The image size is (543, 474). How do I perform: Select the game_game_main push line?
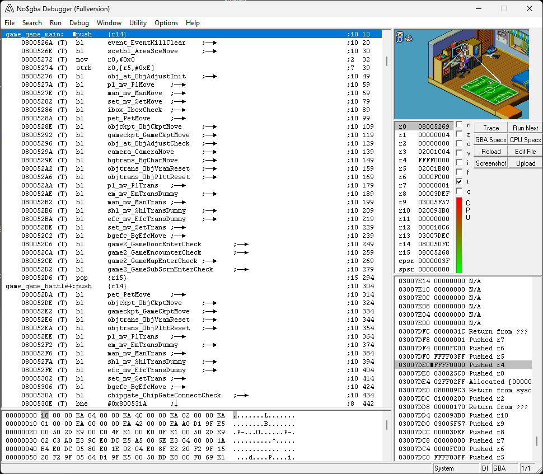pyautogui.click(x=191, y=34)
